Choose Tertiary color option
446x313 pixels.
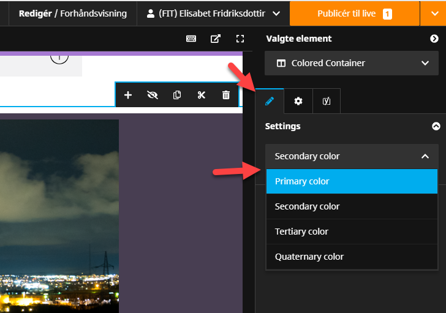[x=352, y=232]
